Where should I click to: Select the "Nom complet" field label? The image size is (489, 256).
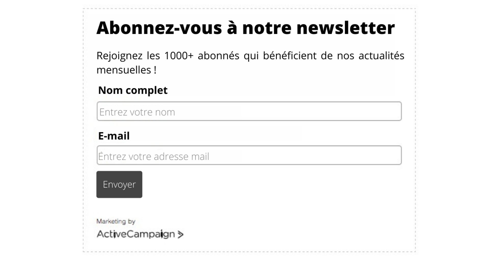tap(133, 90)
